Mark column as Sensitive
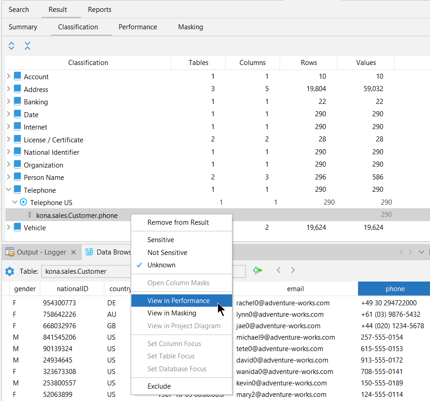 coord(161,240)
